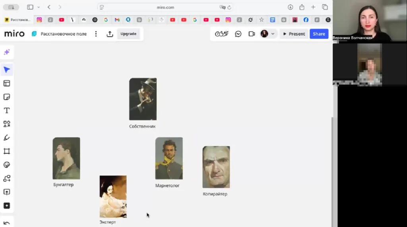Open the first Instagram bookmark

click(39, 20)
